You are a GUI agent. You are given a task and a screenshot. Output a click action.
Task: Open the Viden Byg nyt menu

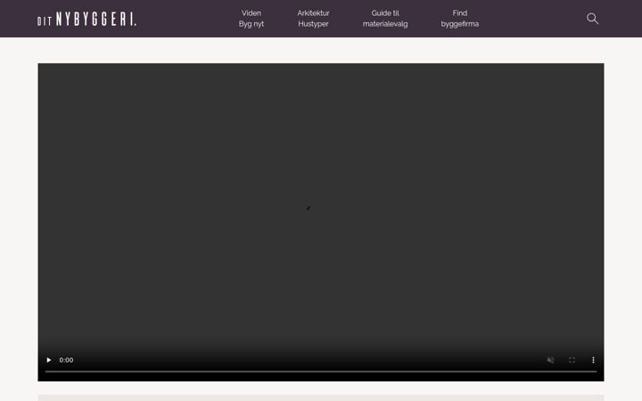coord(251,19)
